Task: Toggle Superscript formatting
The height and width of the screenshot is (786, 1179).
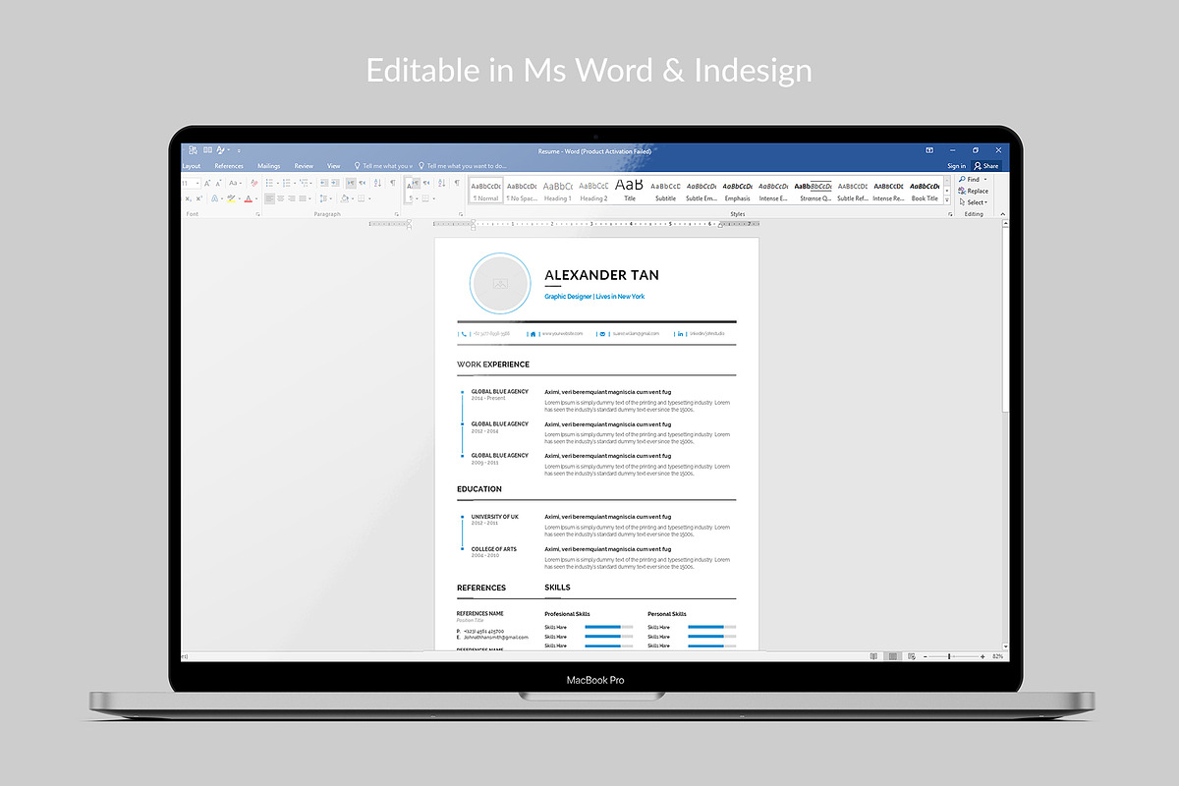Action: click(x=199, y=198)
